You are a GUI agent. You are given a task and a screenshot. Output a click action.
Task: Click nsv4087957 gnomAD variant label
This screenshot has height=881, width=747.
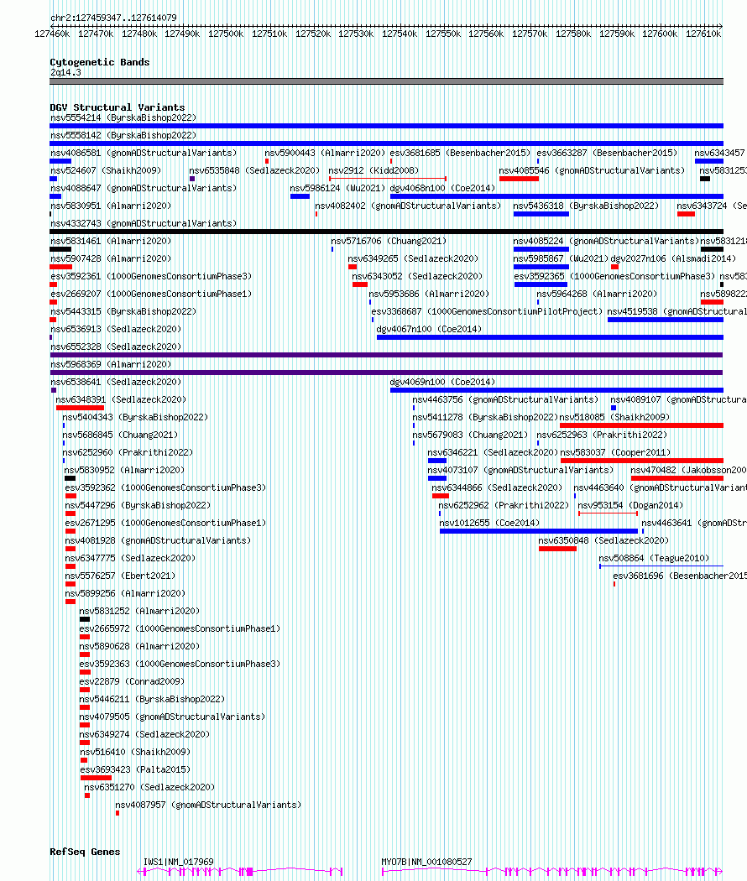point(208,805)
